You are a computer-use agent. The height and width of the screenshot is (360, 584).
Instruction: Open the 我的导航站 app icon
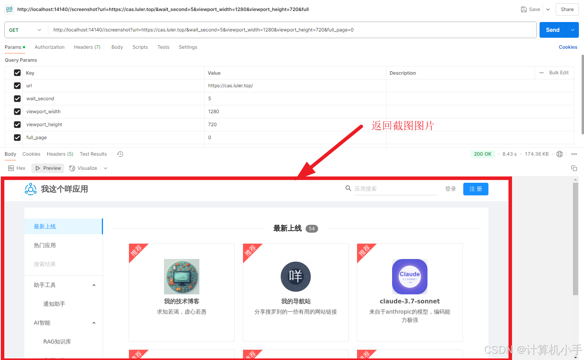(296, 277)
